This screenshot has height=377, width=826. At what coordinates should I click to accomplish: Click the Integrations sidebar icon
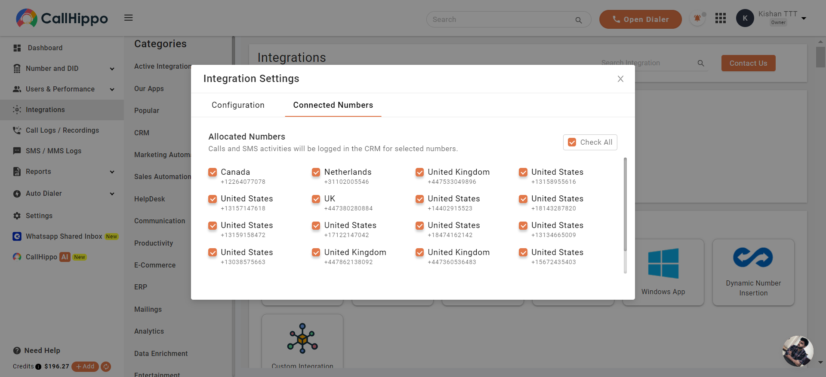pos(17,110)
